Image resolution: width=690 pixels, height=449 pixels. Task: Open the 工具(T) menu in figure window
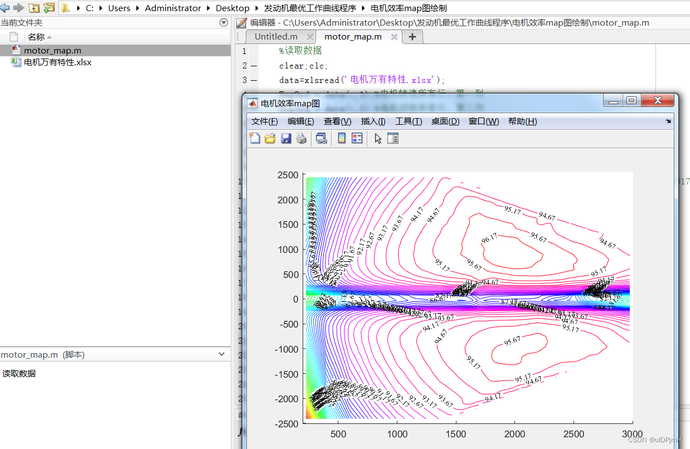tap(409, 121)
